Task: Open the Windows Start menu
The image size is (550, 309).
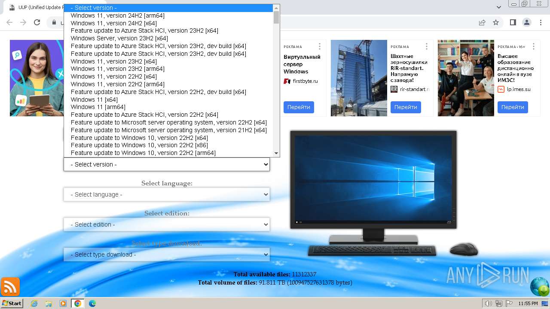Action: coord(12,303)
